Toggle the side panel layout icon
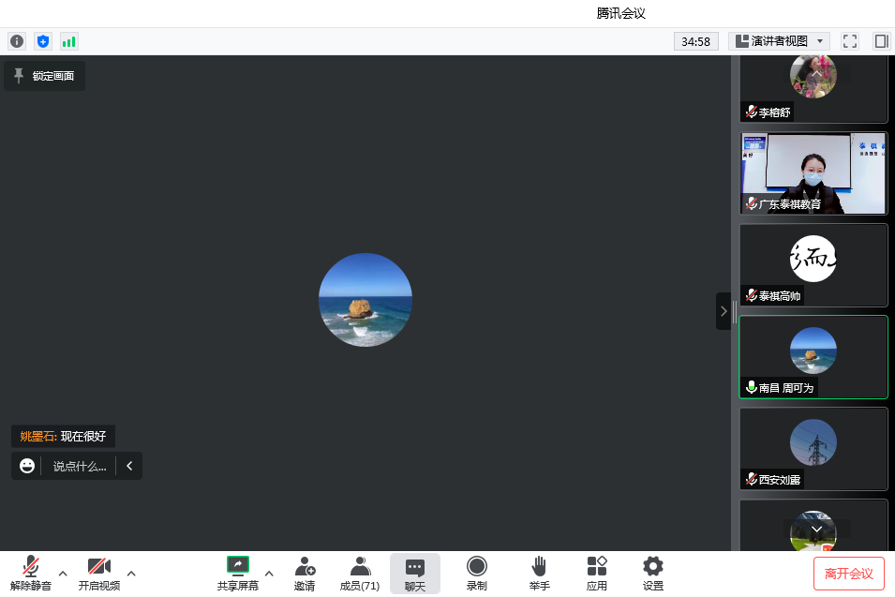 881,41
